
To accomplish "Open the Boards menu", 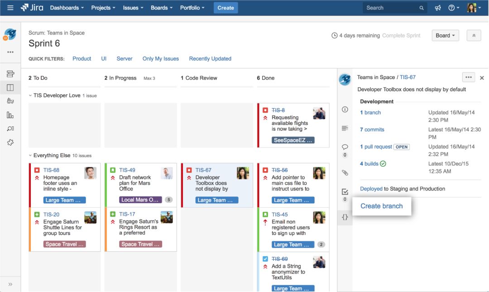I will tap(162, 8).
